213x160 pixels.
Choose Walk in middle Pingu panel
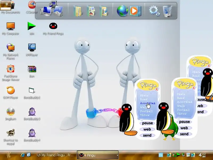tap(181, 106)
